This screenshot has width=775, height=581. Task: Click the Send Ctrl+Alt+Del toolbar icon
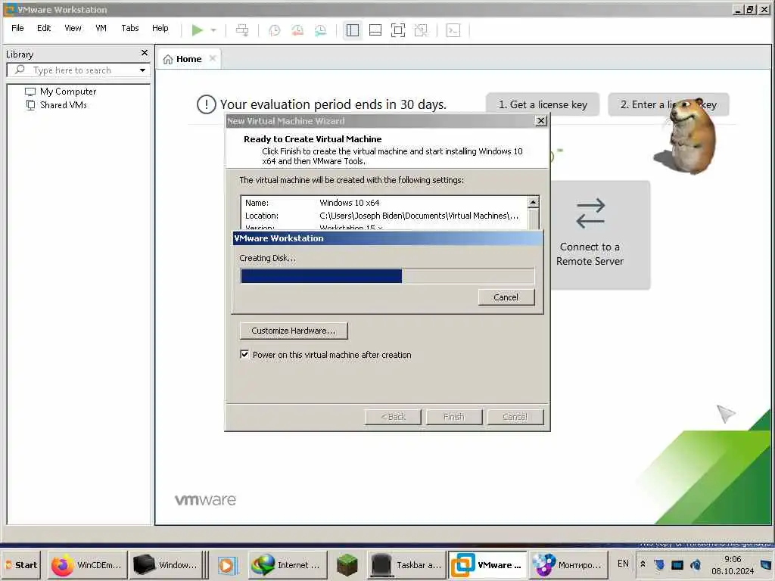(x=242, y=30)
